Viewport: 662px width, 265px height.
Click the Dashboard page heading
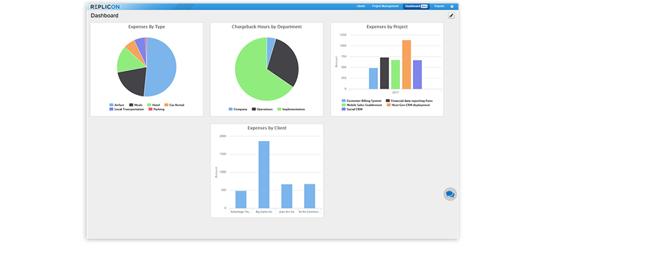click(x=104, y=16)
